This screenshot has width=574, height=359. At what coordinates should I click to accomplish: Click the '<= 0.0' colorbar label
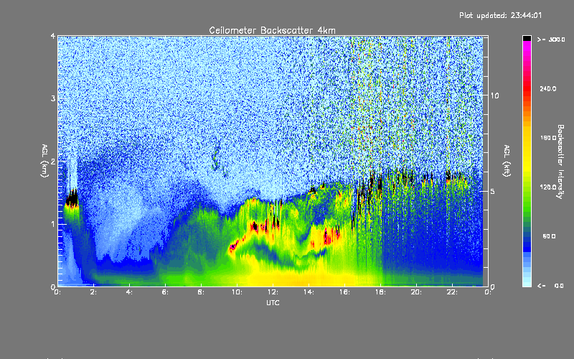click(x=551, y=286)
